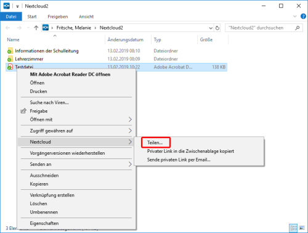The height and width of the screenshot is (233, 308).
Task: Click the 138 KB size cell
Action: coord(219,67)
